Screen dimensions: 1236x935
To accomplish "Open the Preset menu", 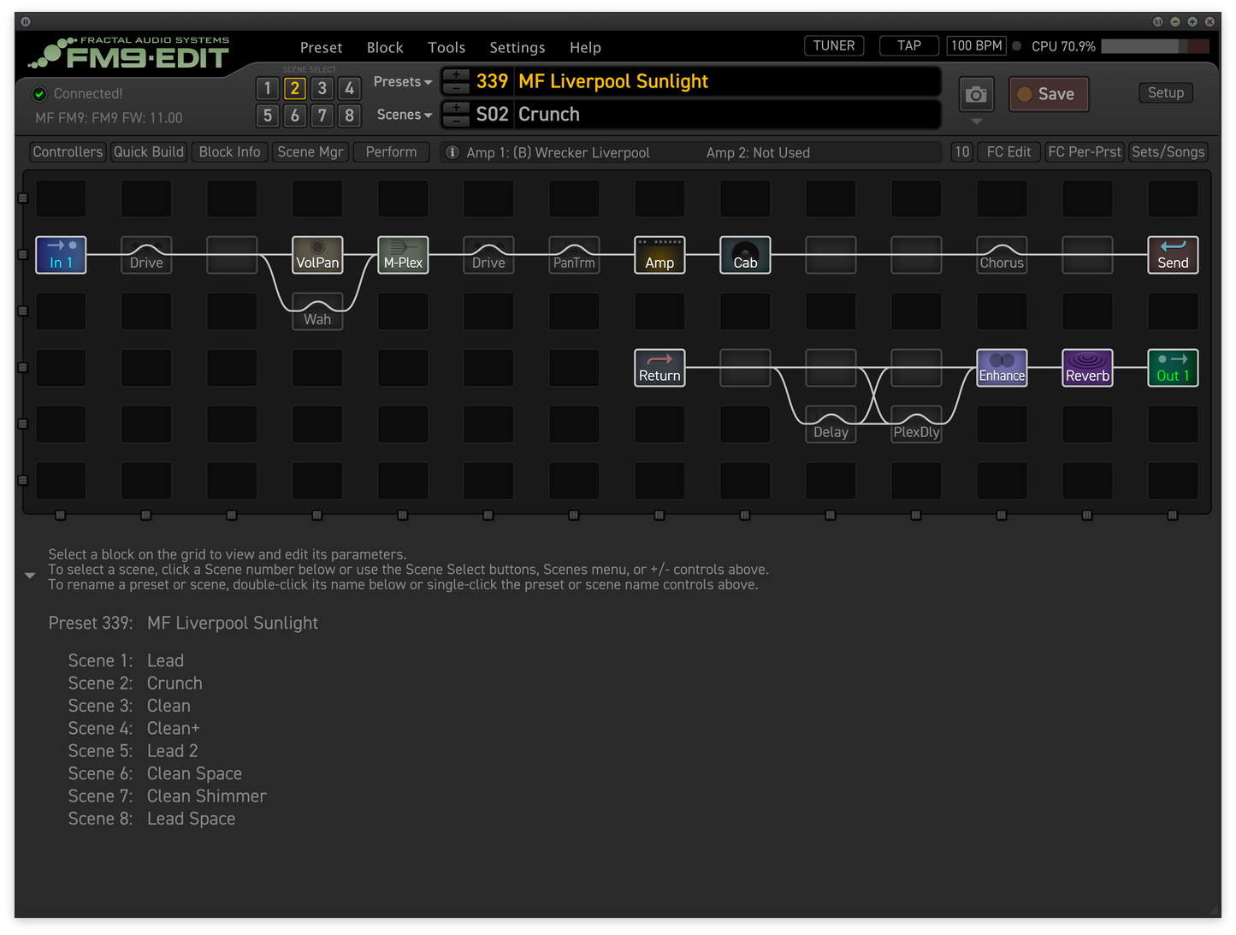I will (321, 48).
